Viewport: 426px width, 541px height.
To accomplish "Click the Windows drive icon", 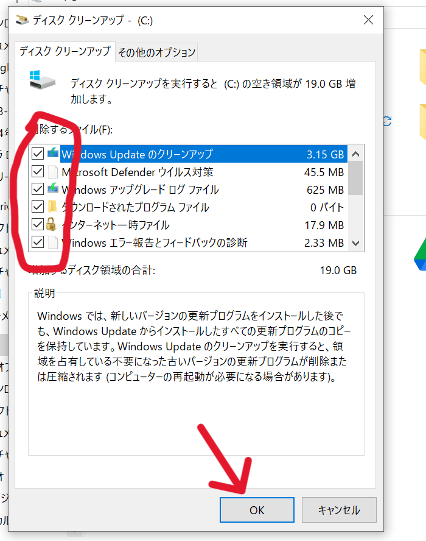I will pyautogui.click(x=42, y=80).
